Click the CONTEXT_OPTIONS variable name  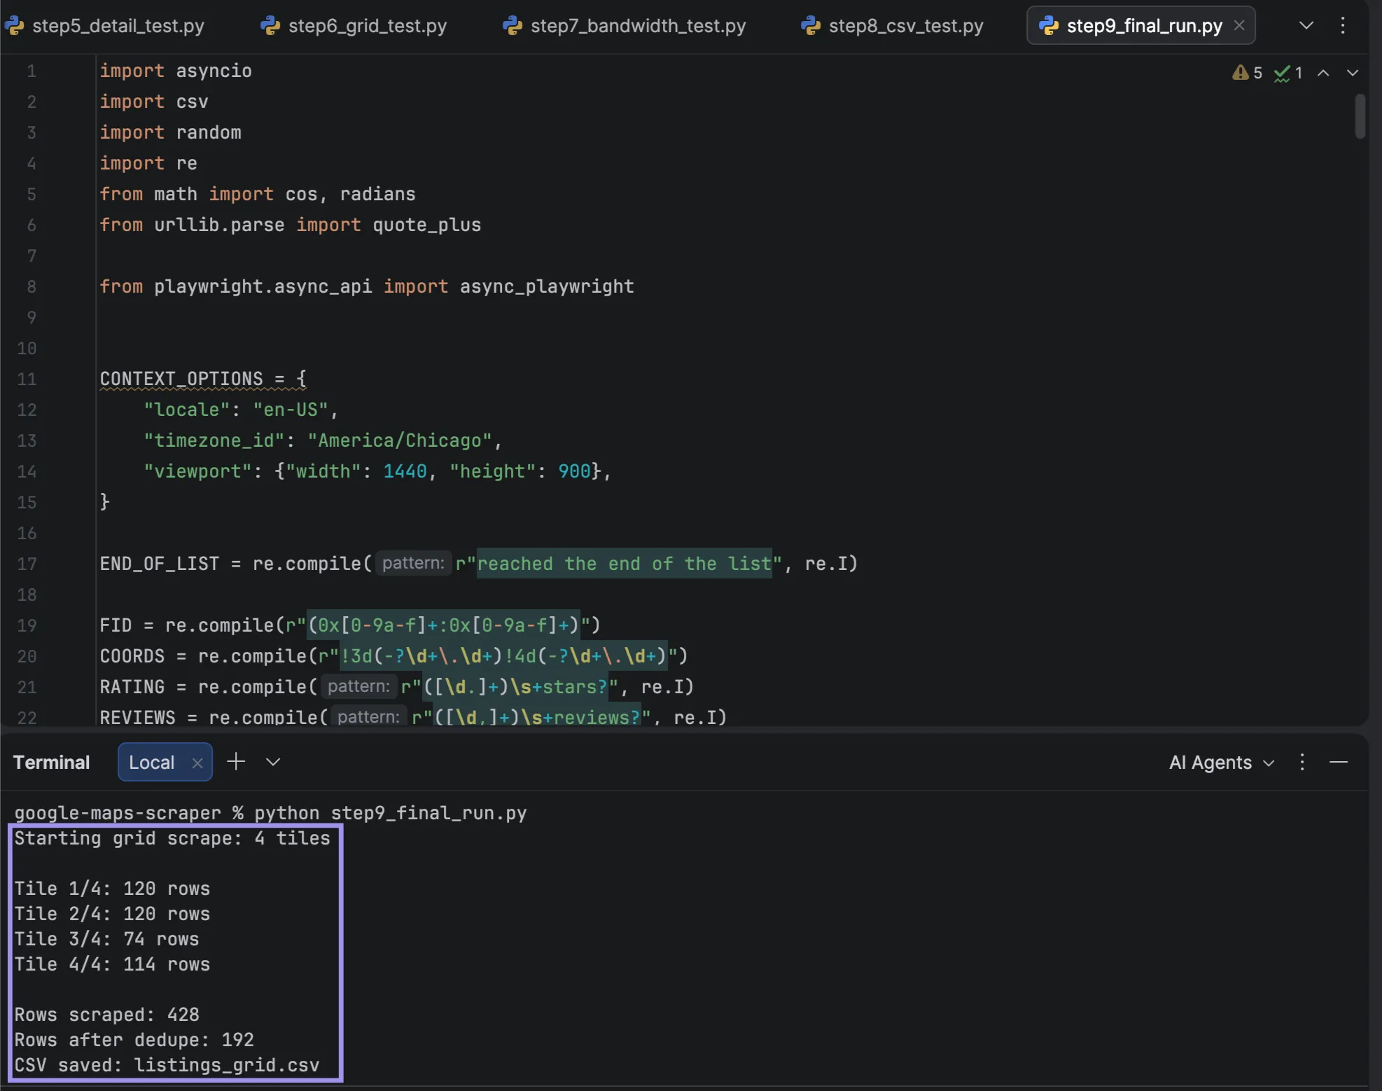click(181, 379)
